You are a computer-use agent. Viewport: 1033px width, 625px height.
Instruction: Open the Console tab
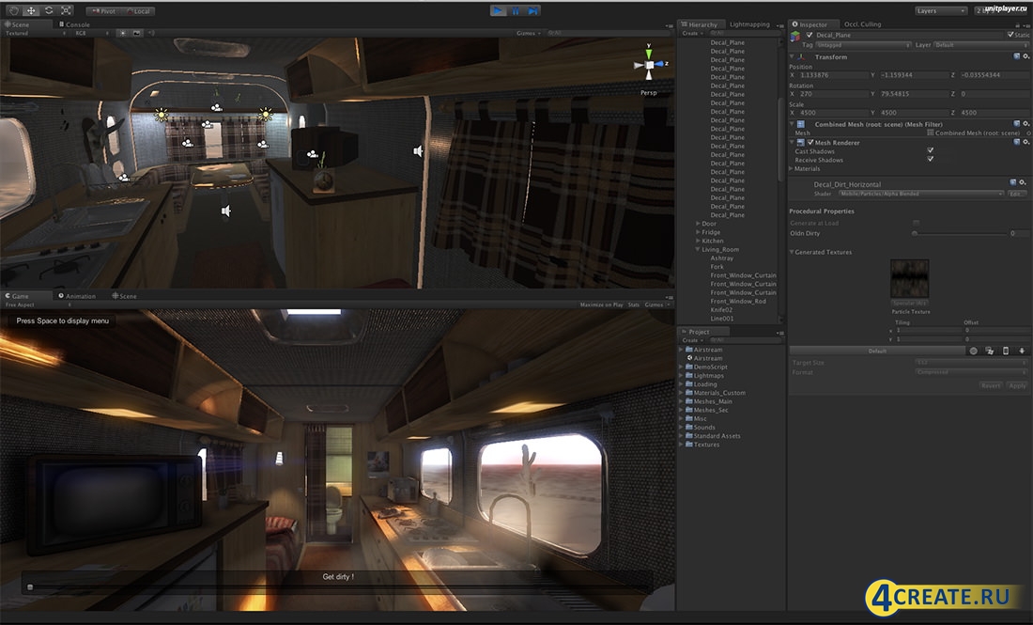76,24
